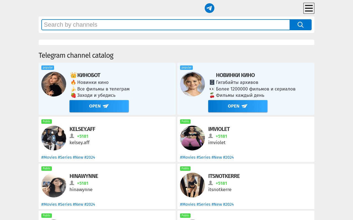Click the +5181 count for IMVIOLET

pos(221,136)
